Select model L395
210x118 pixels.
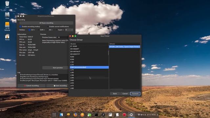(89, 78)
